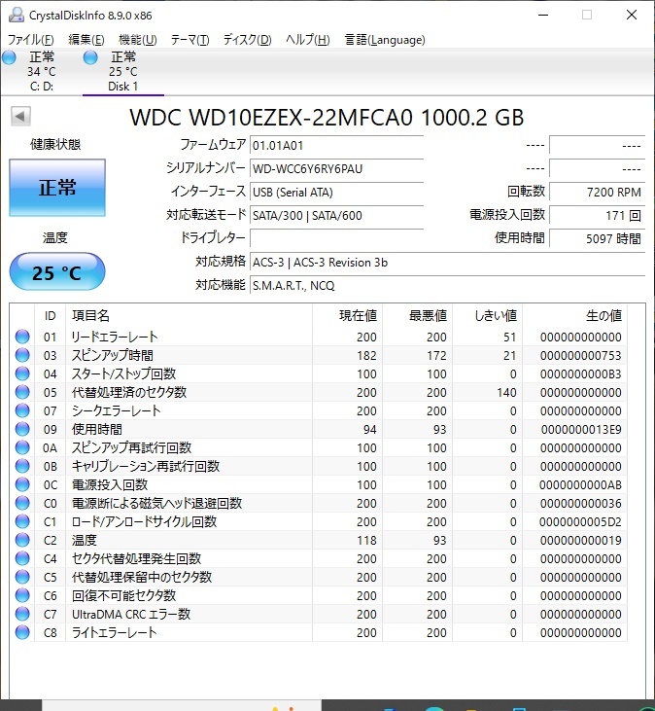Screen dimensions: 655x711
Task: Open the 編集(E) menu
Action: pos(86,40)
